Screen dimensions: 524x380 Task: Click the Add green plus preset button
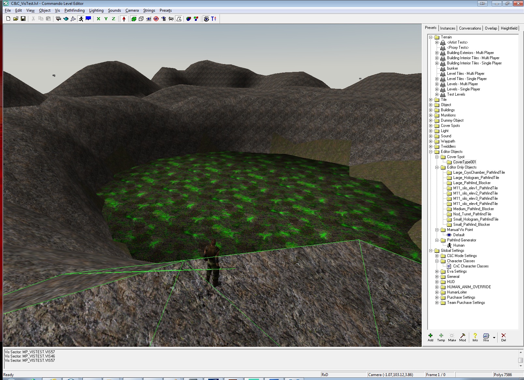(430, 337)
